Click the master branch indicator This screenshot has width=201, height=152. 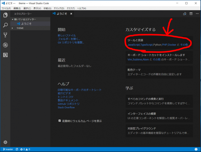click(8, 149)
